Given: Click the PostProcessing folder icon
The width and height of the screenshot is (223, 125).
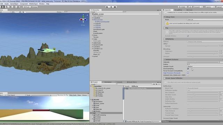Looking at the screenshot, I should (x=94, y=115).
